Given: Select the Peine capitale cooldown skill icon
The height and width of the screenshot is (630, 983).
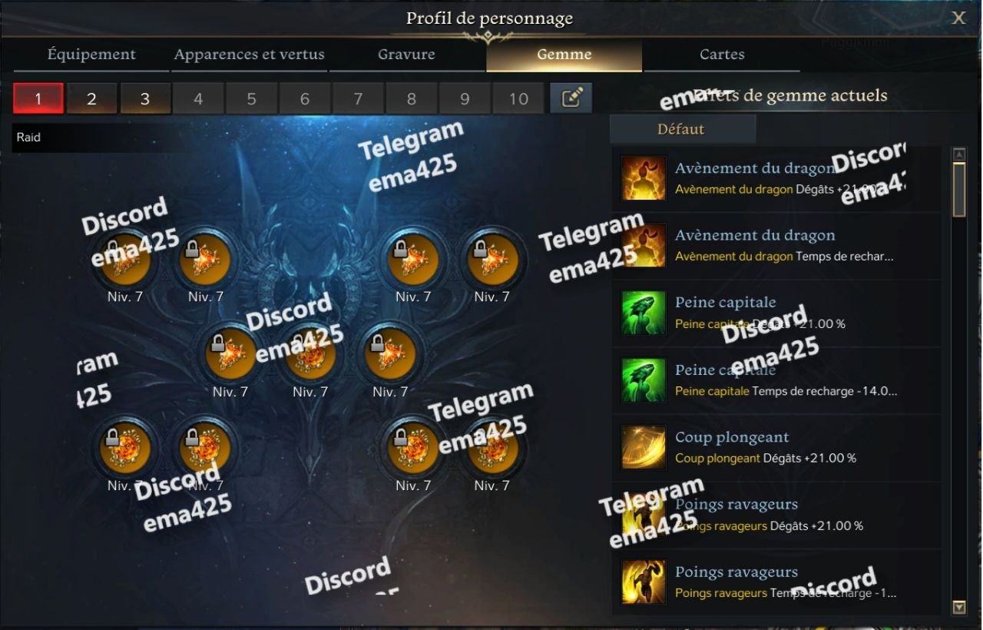Looking at the screenshot, I should coord(644,380).
